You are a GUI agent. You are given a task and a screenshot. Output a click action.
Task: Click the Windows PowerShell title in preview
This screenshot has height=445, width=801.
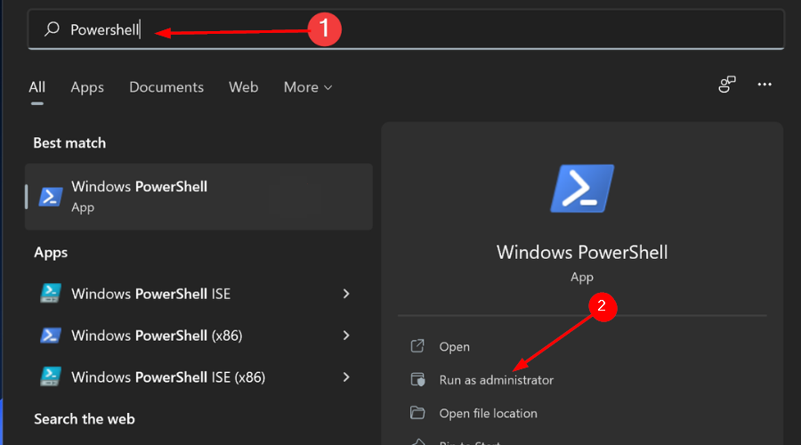pos(582,253)
